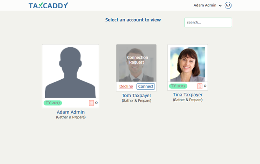Click Gather & Prepare under Tina Taxpayer
The width and height of the screenshot is (260, 164).
tap(188, 100)
